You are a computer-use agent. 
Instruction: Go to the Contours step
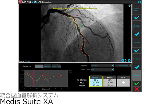click(x=137, y=59)
